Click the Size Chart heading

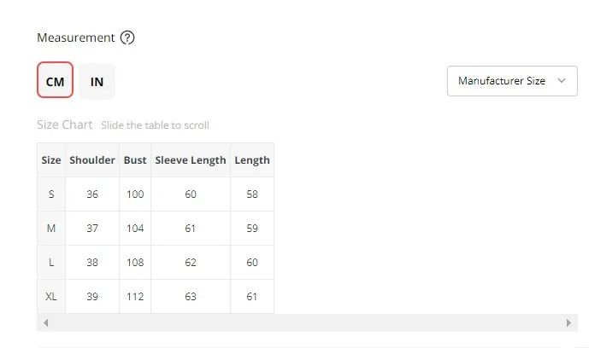[65, 125]
